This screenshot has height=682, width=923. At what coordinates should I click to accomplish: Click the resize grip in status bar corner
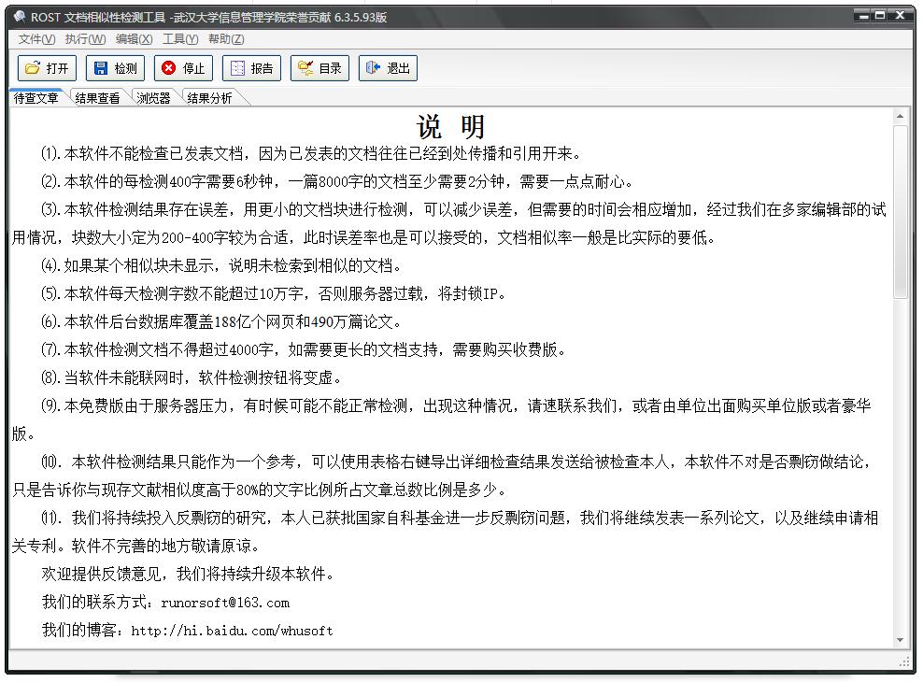point(904,662)
